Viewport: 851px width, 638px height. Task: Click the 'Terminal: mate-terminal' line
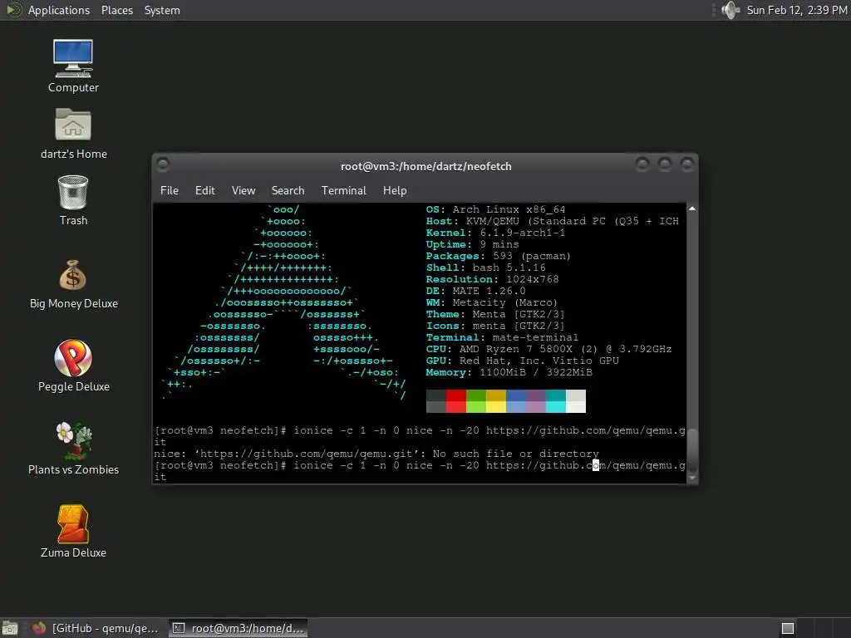point(502,337)
